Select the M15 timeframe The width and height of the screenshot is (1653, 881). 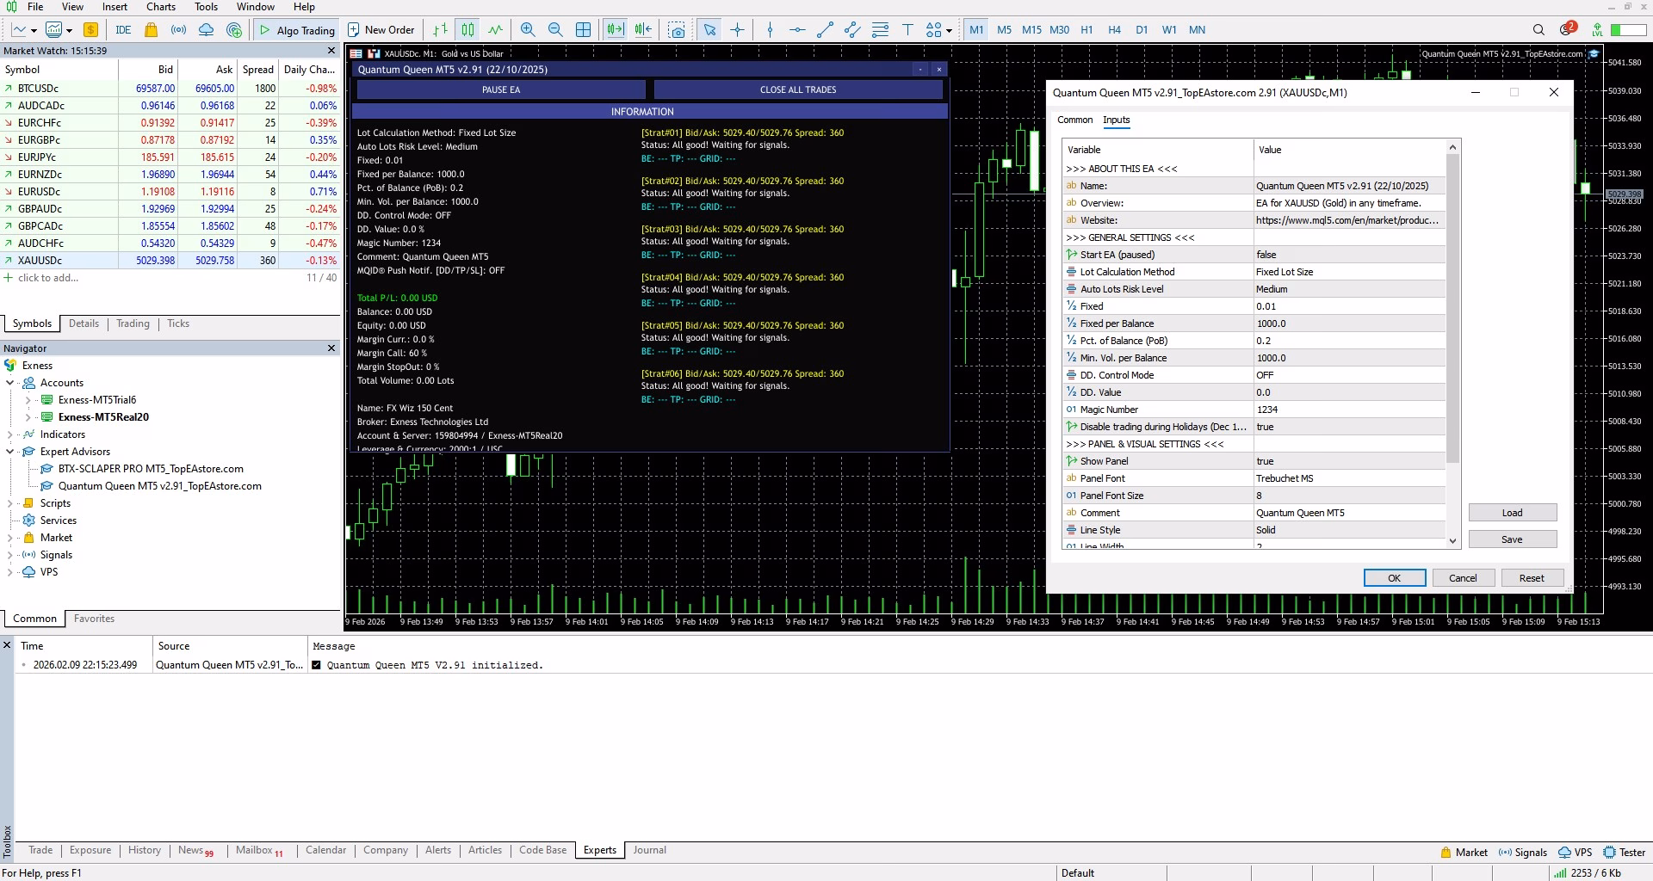pos(1031,29)
